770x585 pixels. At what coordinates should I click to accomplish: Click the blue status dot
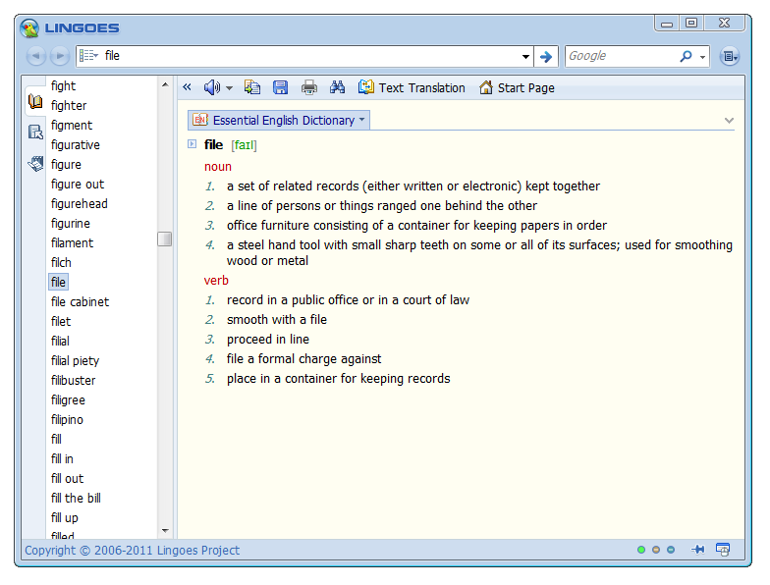(670, 550)
